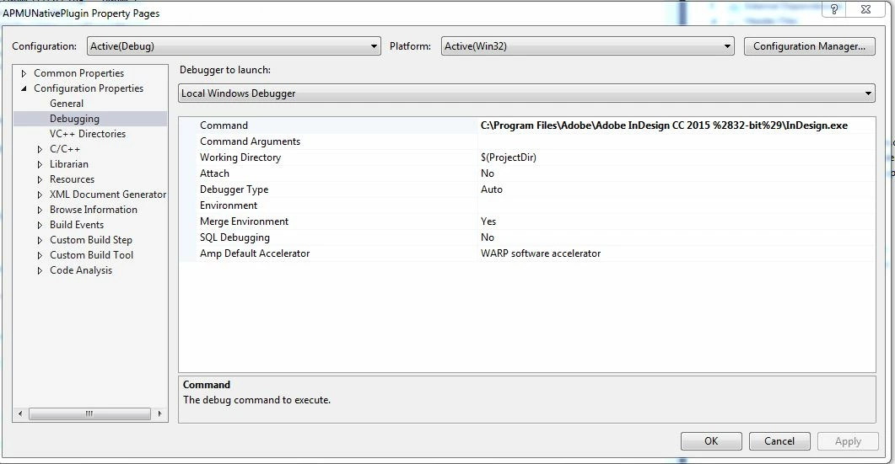The height and width of the screenshot is (464, 895).
Task: Select VC++ Directories in the tree
Action: (88, 133)
